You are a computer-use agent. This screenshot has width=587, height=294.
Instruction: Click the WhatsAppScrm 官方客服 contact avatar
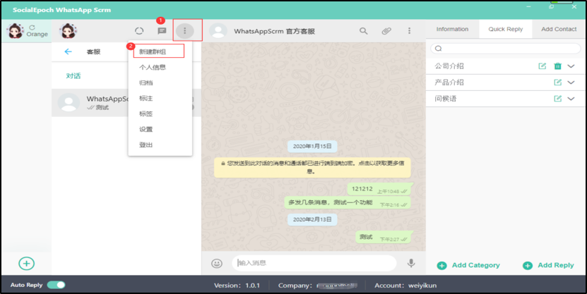point(218,31)
